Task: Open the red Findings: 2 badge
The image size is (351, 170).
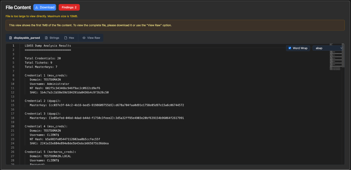Action: tap(69, 7)
